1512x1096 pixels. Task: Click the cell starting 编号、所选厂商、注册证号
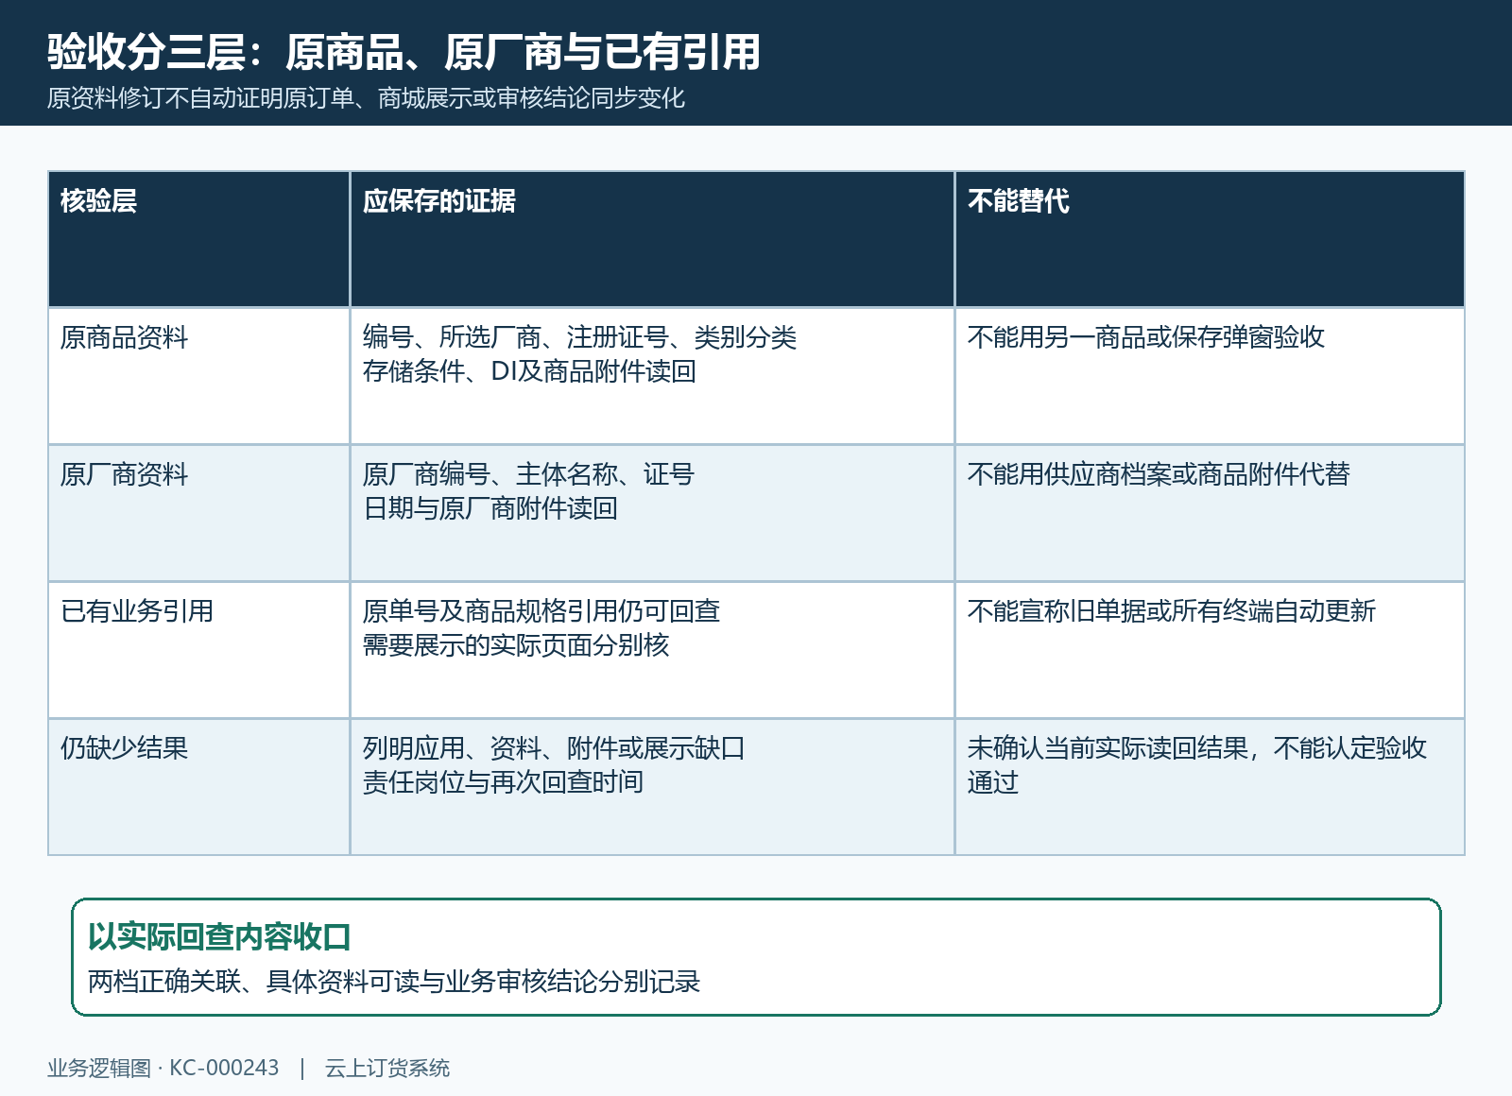click(652, 376)
